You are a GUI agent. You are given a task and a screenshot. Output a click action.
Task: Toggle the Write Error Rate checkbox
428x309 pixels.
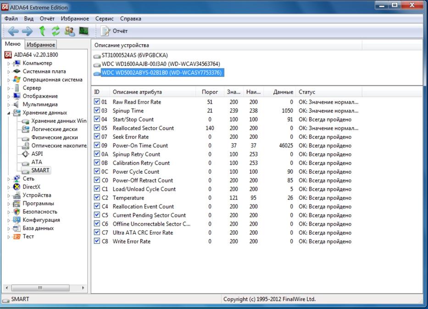(x=97, y=241)
